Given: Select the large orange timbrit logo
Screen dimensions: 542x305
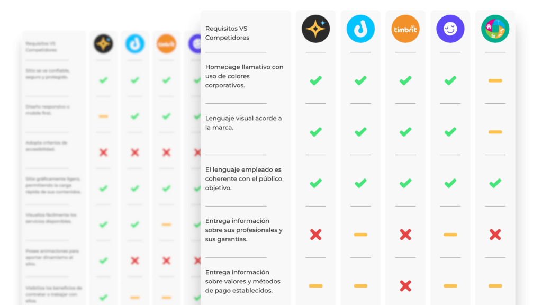Looking at the screenshot, I should [405, 29].
